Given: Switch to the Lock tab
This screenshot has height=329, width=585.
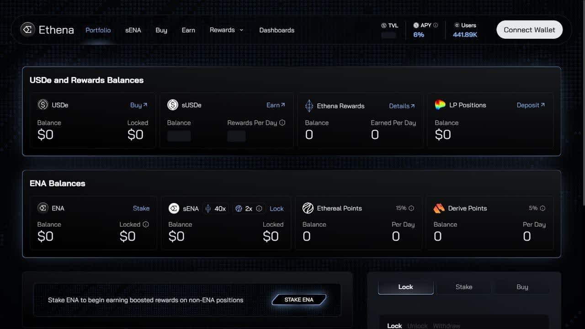Looking at the screenshot, I should tap(405, 287).
